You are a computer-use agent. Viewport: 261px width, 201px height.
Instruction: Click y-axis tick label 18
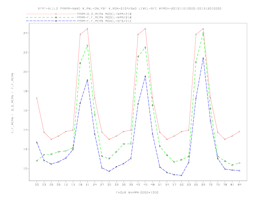[25, 91]
